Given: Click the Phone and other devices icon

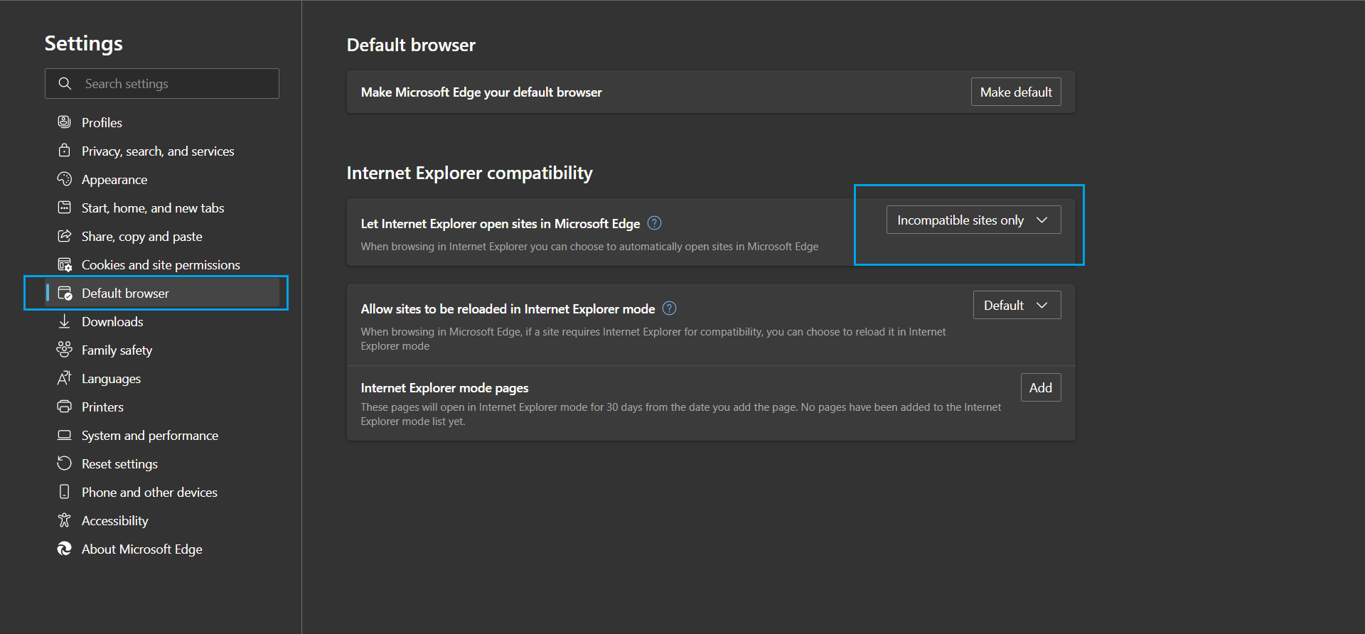Looking at the screenshot, I should point(64,491).
